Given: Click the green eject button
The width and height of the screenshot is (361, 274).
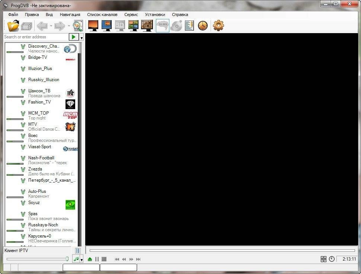Looking at the screenshot, I should coord(90,259).
